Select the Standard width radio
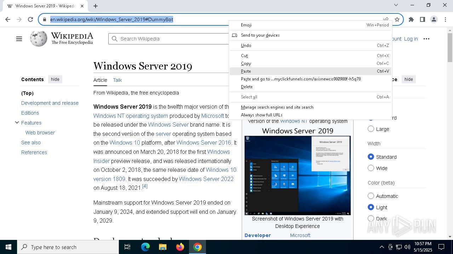The image size is (453, 254). (x=371, y=157)
